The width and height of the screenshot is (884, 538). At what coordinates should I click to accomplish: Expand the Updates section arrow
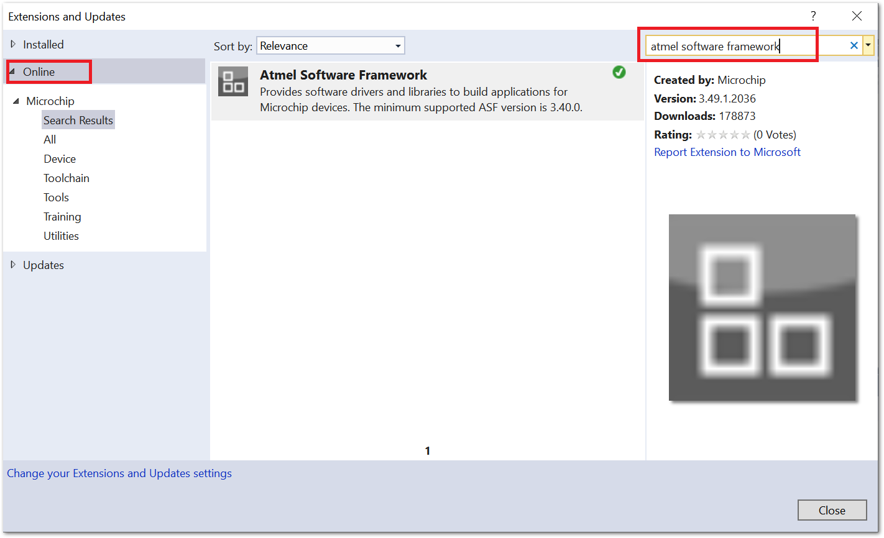coord(13,265)
